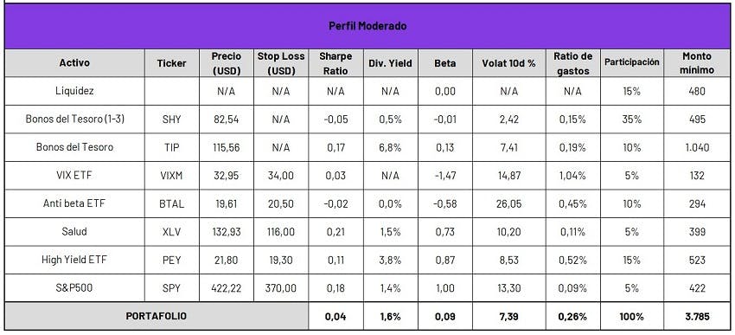Click the portfolio total 3.785 cell
The width and height of the screenshot is (735, 335).
[697, 316]
